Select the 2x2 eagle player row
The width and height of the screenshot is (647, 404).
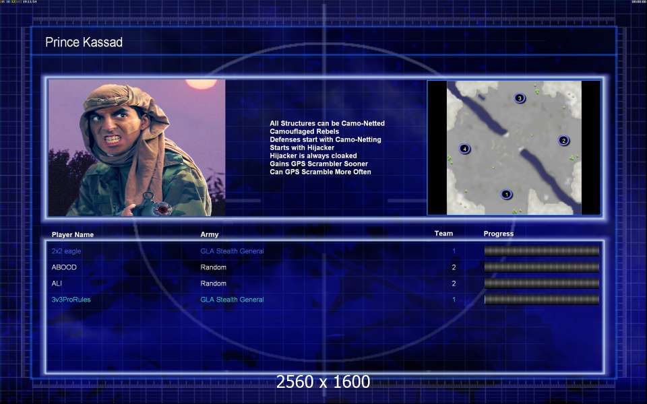pos(66,251)
